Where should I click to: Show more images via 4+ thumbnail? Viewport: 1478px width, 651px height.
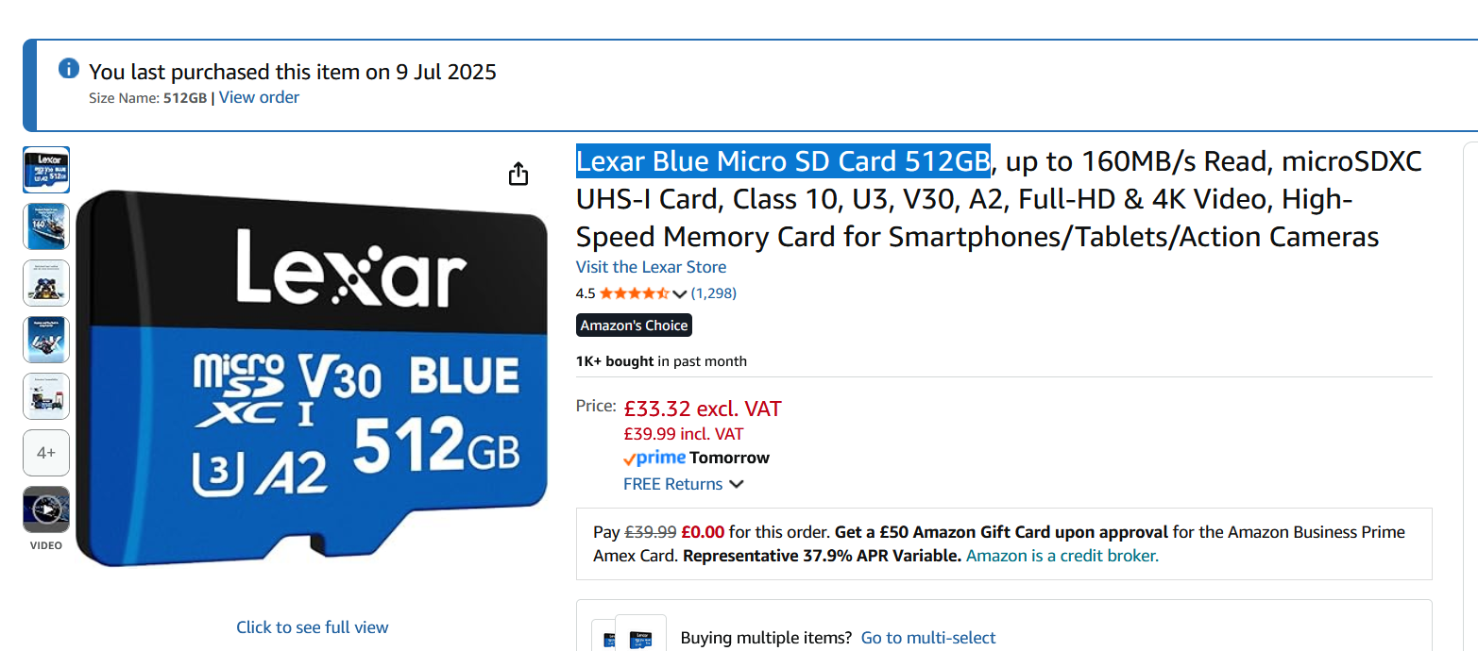tap(46, 453)
